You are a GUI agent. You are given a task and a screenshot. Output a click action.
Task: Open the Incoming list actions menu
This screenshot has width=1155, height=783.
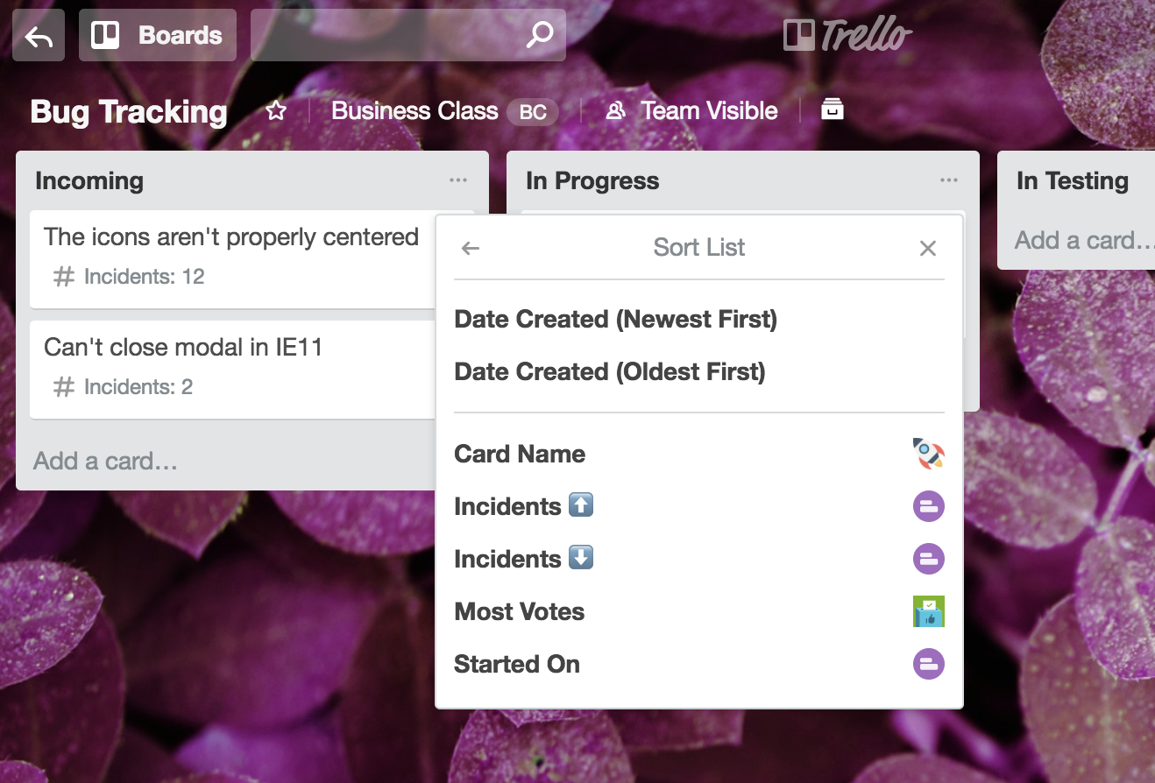coord(458,180)
